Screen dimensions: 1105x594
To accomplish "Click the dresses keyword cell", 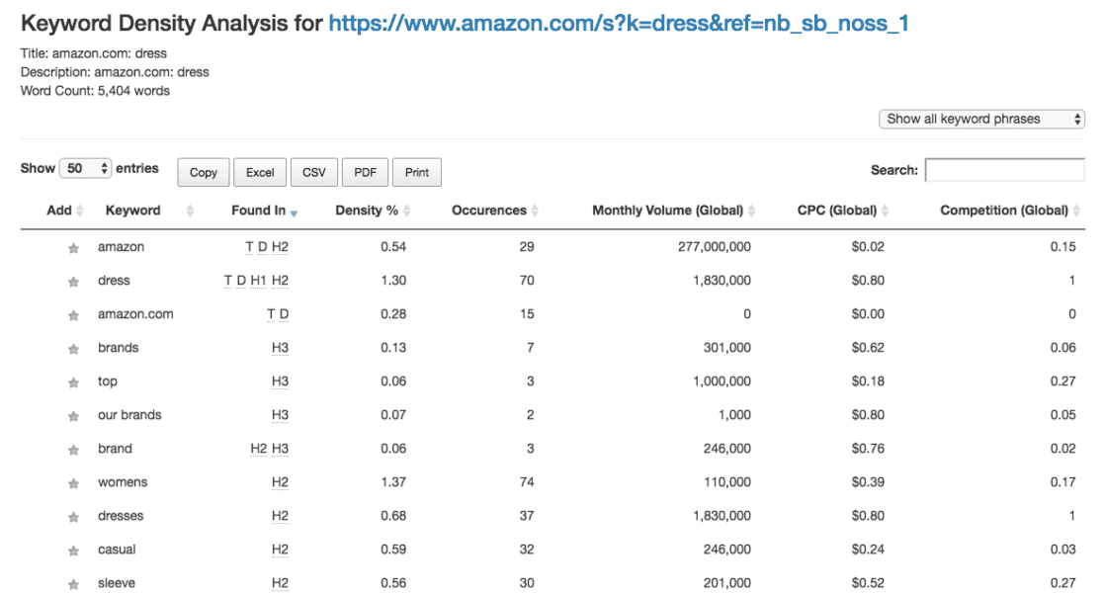I will [x=121, y=516].
